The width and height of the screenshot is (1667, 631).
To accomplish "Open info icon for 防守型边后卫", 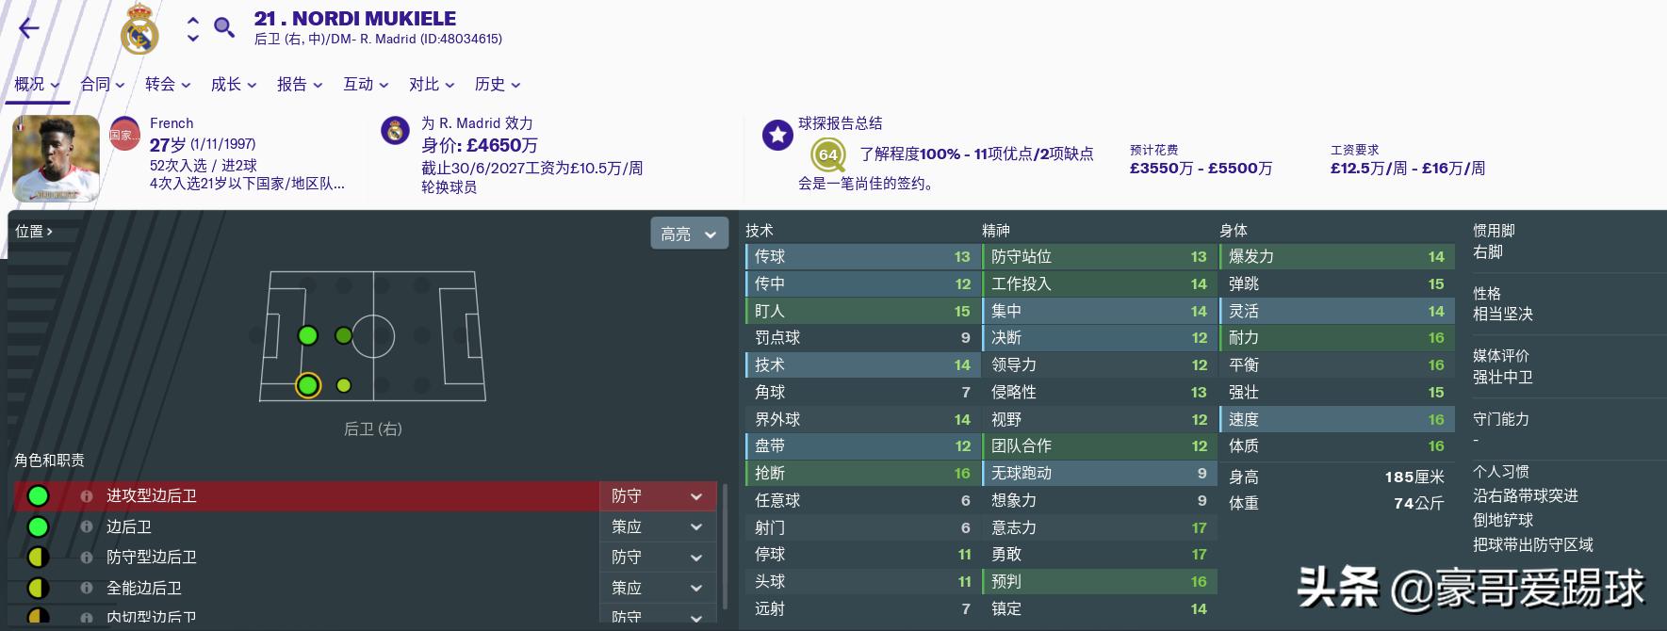I will pyautogui.click(x=87, y=558).
